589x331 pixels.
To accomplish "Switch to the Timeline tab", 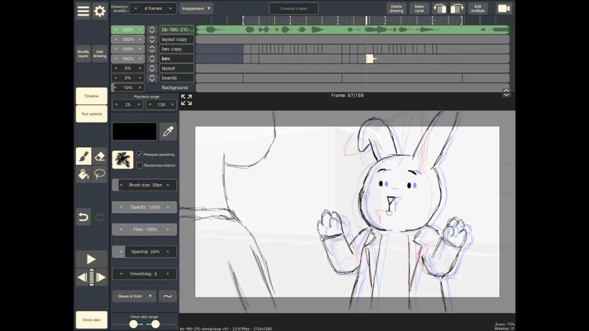I will 91,95.
